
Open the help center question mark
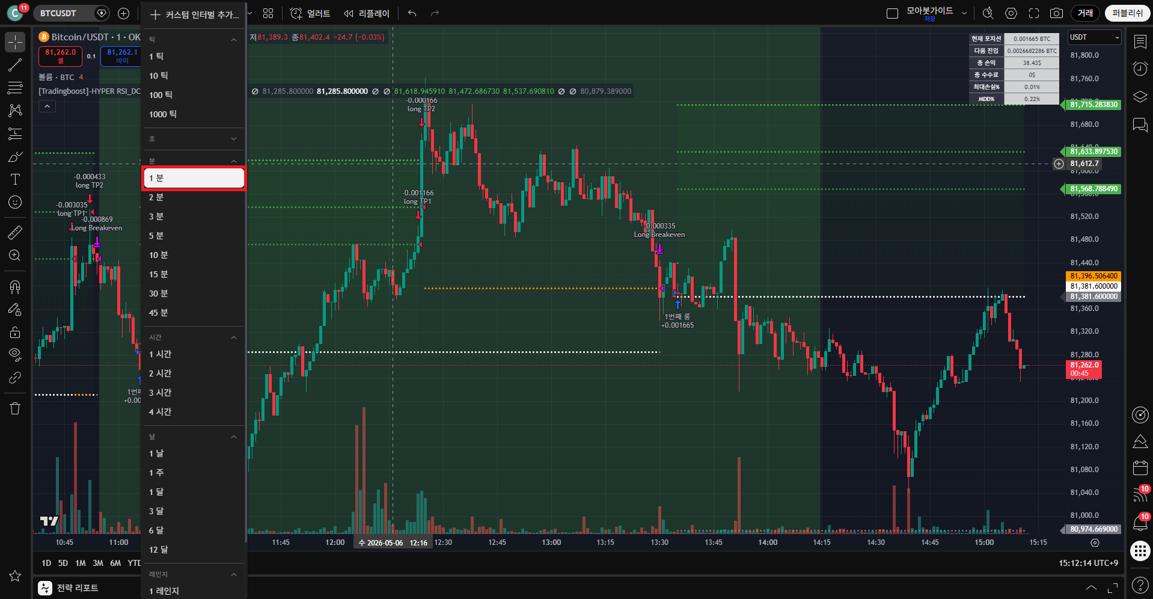[x=1140, y=585]
